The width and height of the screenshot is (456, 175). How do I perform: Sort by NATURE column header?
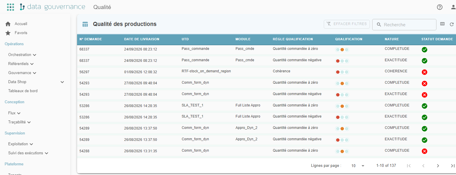(392, 39)
